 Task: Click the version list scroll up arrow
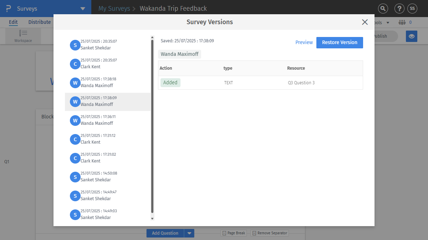152,37
